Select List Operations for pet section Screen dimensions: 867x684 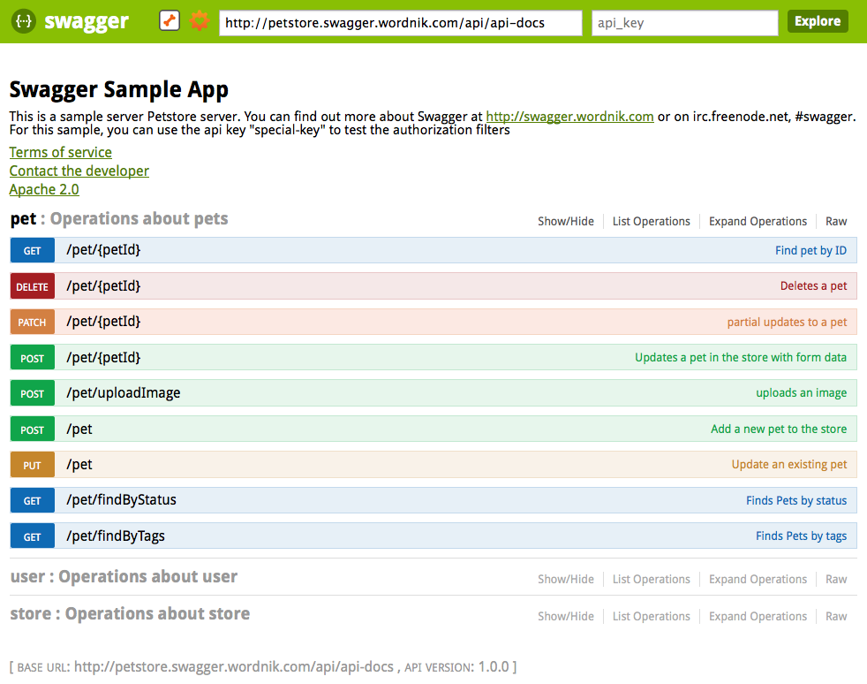[651, 221]
